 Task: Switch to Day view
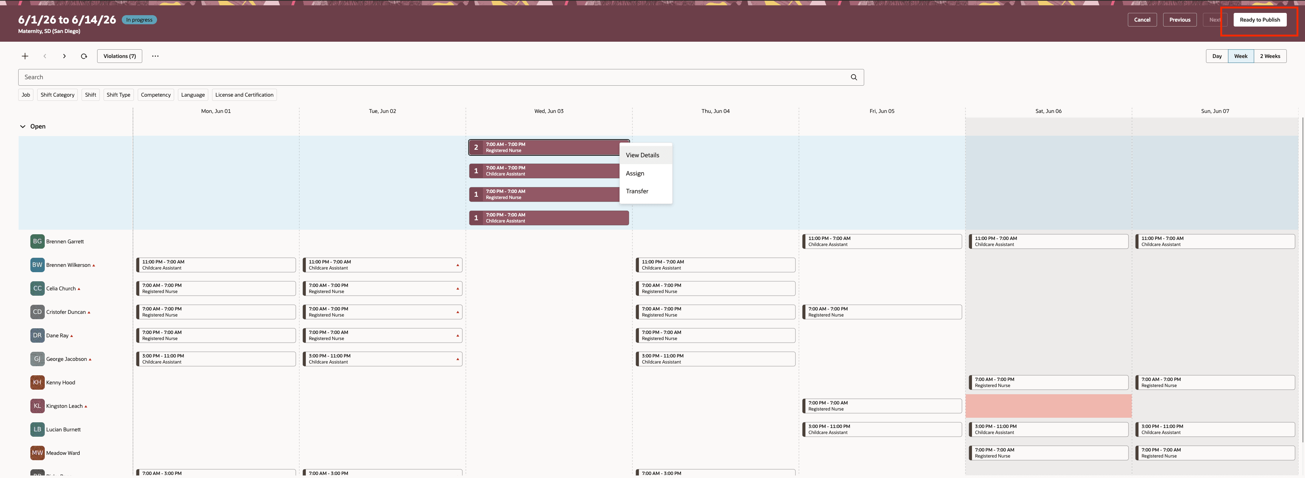[x=1217, y=56]
